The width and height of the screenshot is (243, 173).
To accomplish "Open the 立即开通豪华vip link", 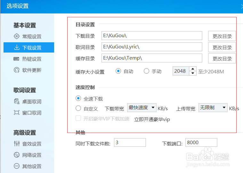I will (x=152, y=119).
